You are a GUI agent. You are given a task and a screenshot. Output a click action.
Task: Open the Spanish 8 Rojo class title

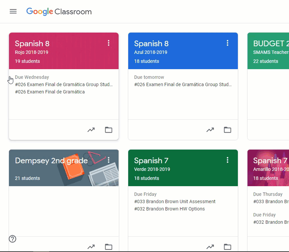(32, 44)
